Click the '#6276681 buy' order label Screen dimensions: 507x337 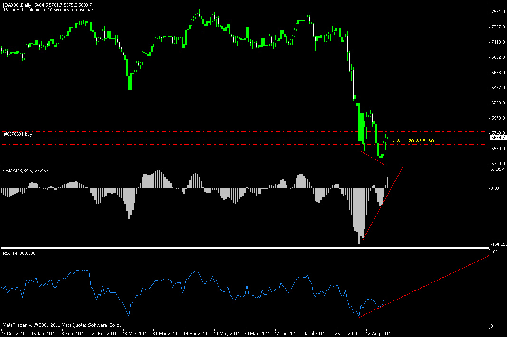(x=18, y=134)
